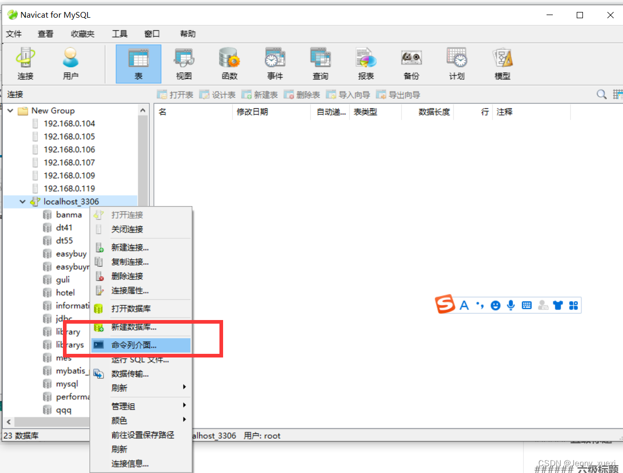This screenshot has height=473, width=623.
Task: Select connection 192.168.0.119 in the tree
Action: coord(69,188)
